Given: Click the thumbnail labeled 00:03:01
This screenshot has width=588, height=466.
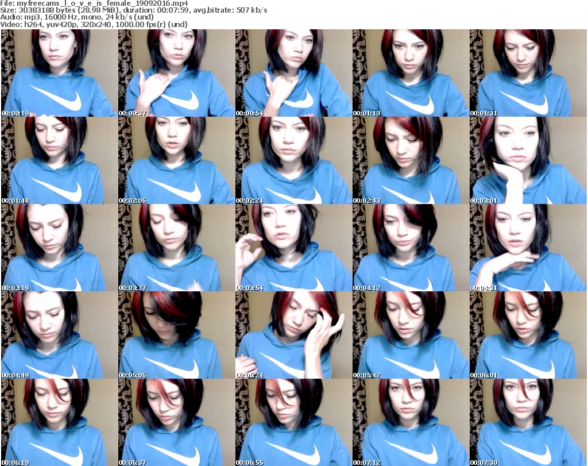Looking at the screenshot, I should coord(528,160).
